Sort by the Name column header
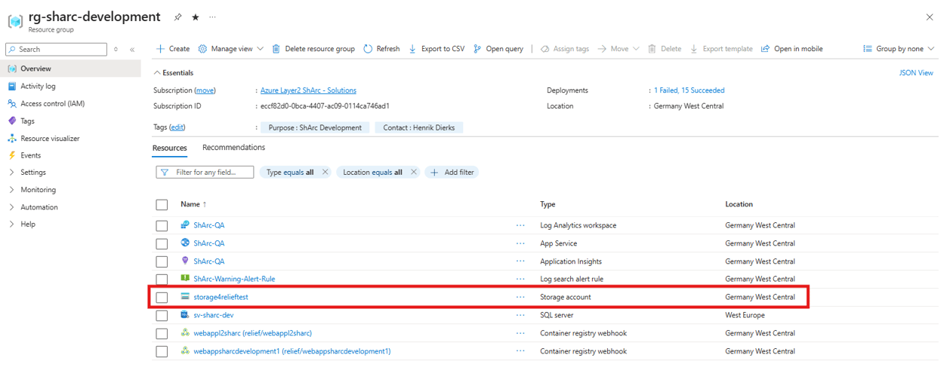 click(193, 204)
